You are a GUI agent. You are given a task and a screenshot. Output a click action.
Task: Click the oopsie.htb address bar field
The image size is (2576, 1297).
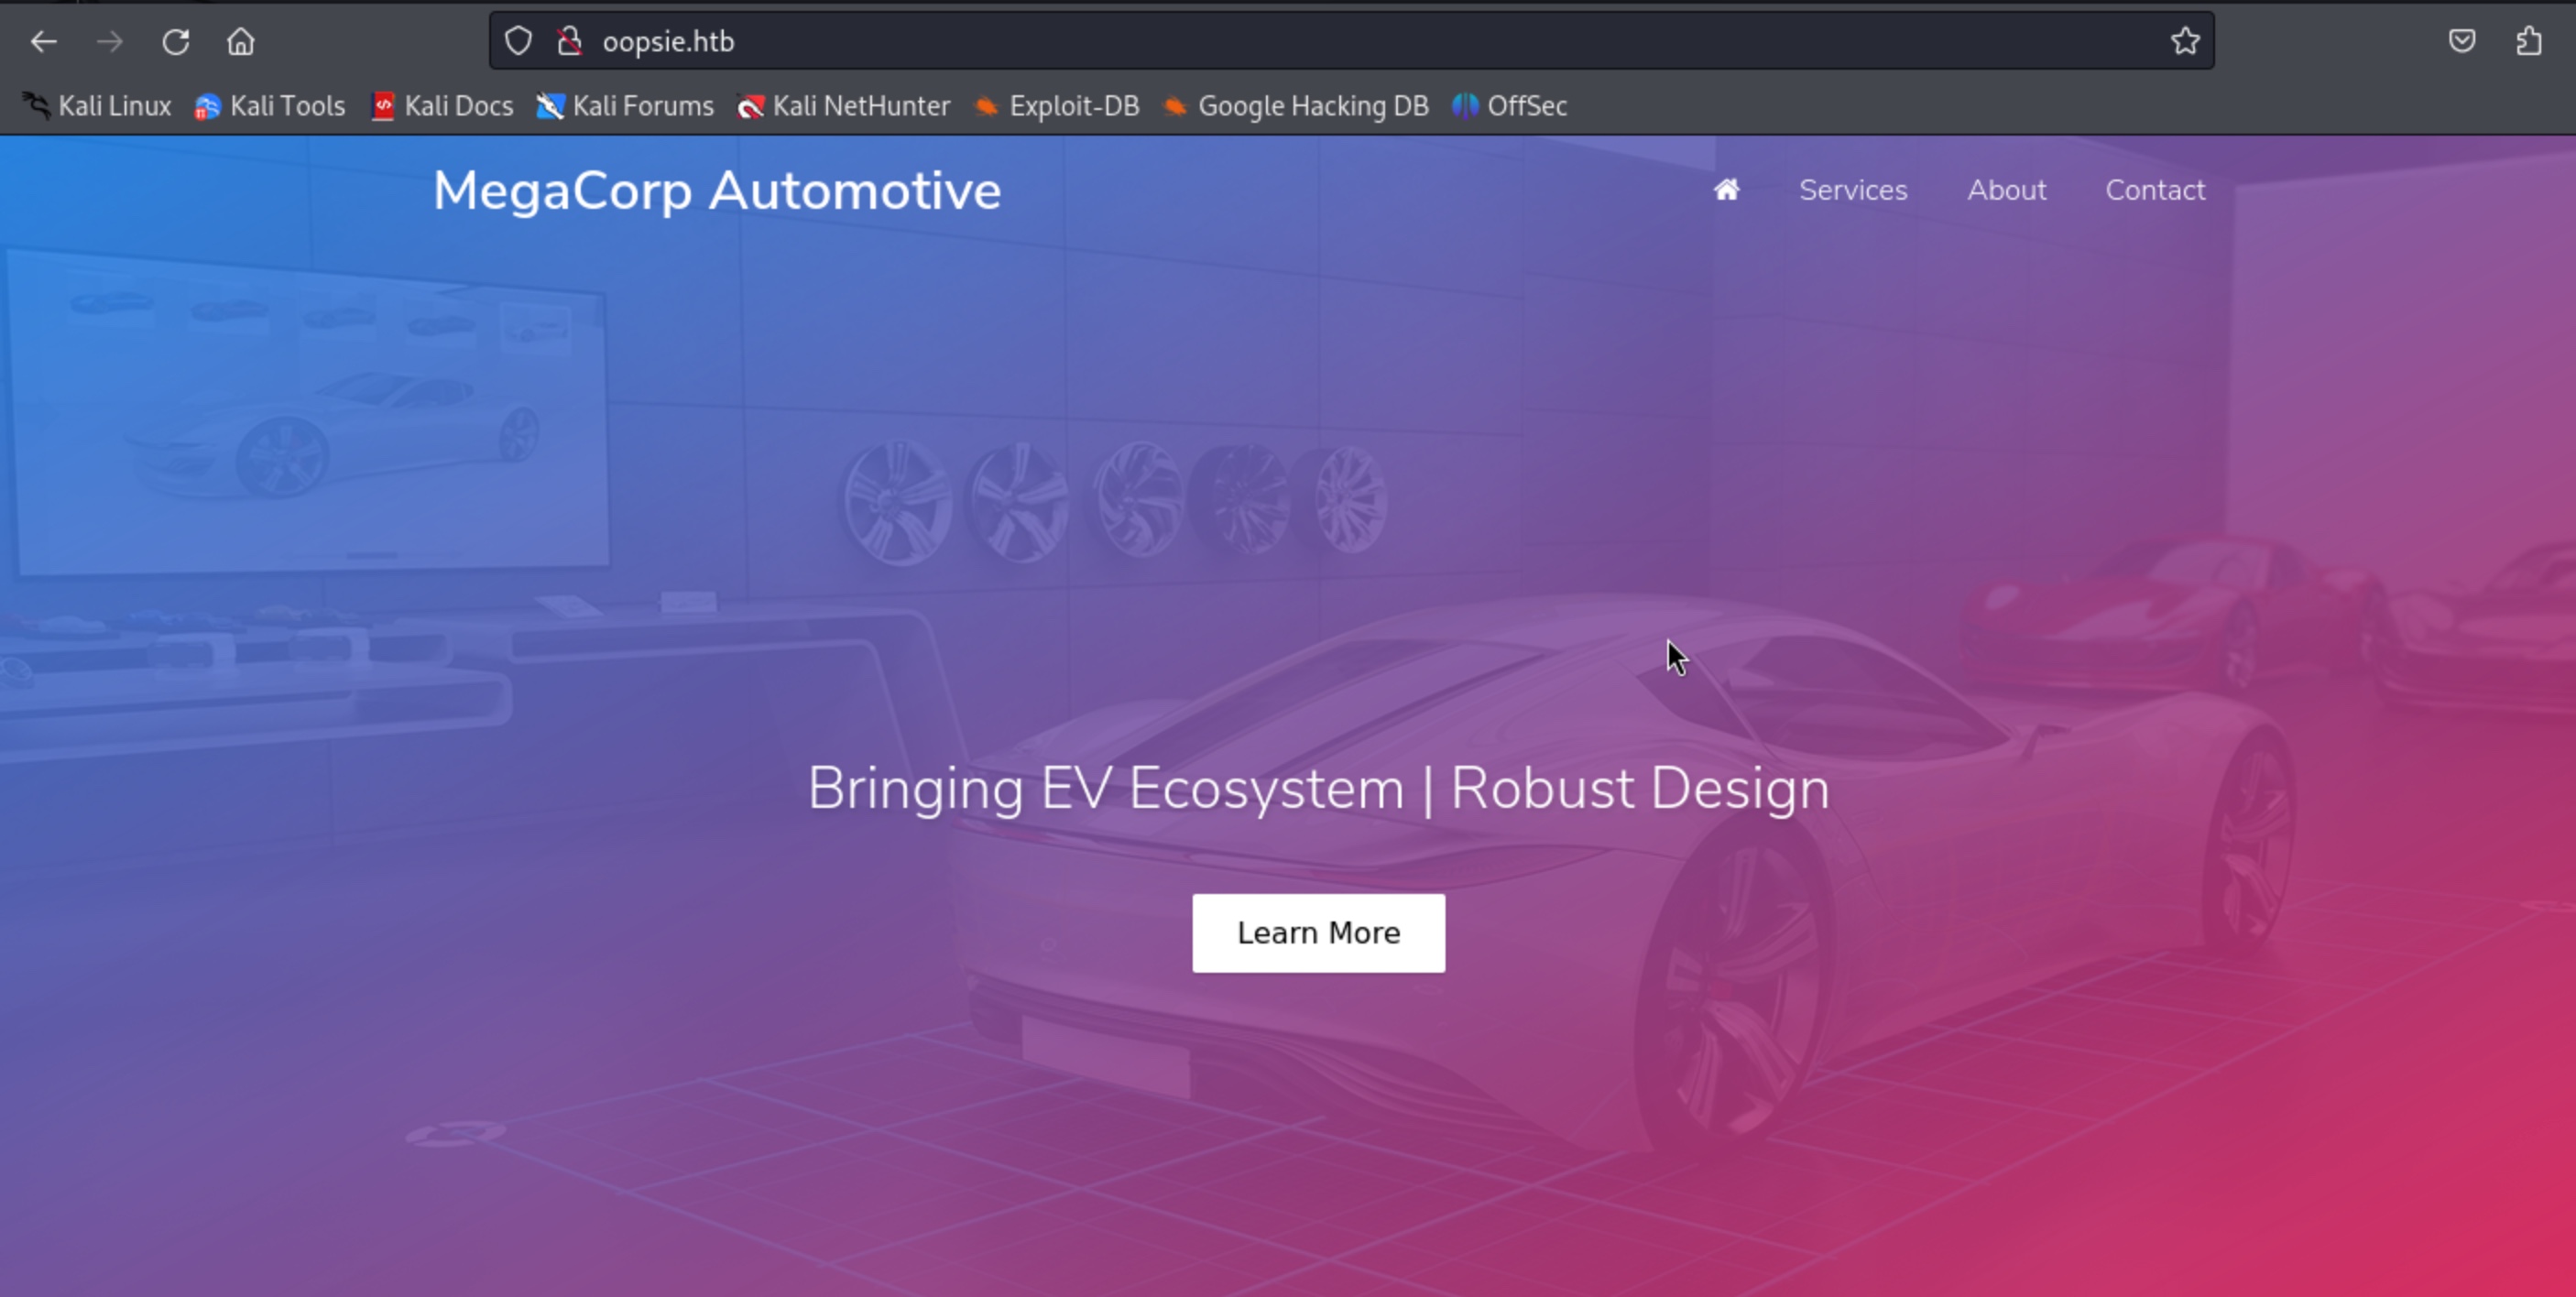coord(1300,41)
